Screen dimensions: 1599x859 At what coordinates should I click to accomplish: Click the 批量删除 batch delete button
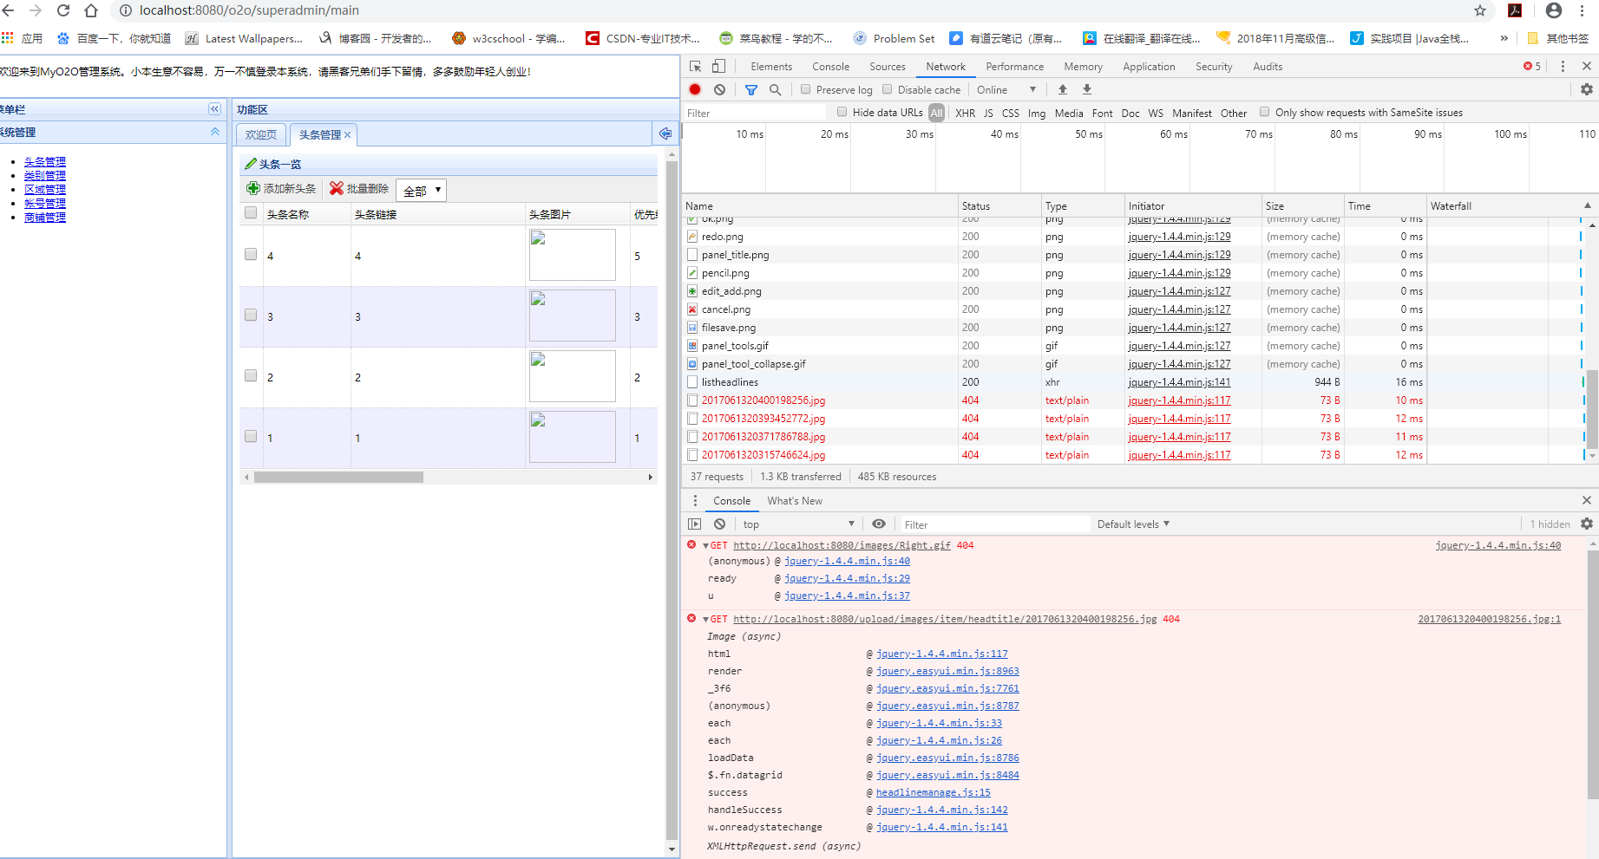click(359, 188)
